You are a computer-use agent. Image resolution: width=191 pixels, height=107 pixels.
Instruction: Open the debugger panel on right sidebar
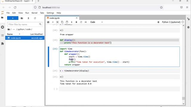[188, 27]
